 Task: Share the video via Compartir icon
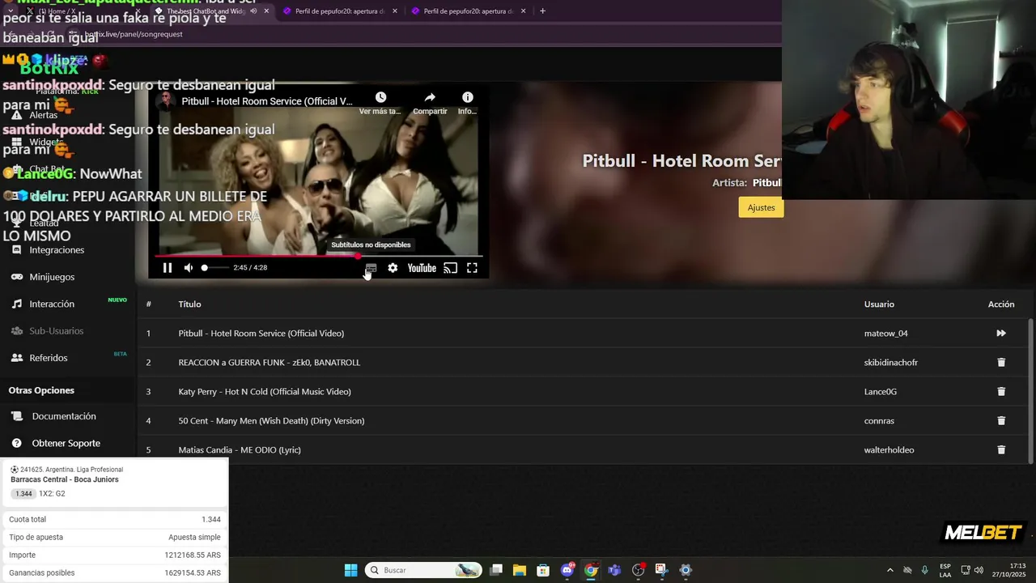coord(430,98)
